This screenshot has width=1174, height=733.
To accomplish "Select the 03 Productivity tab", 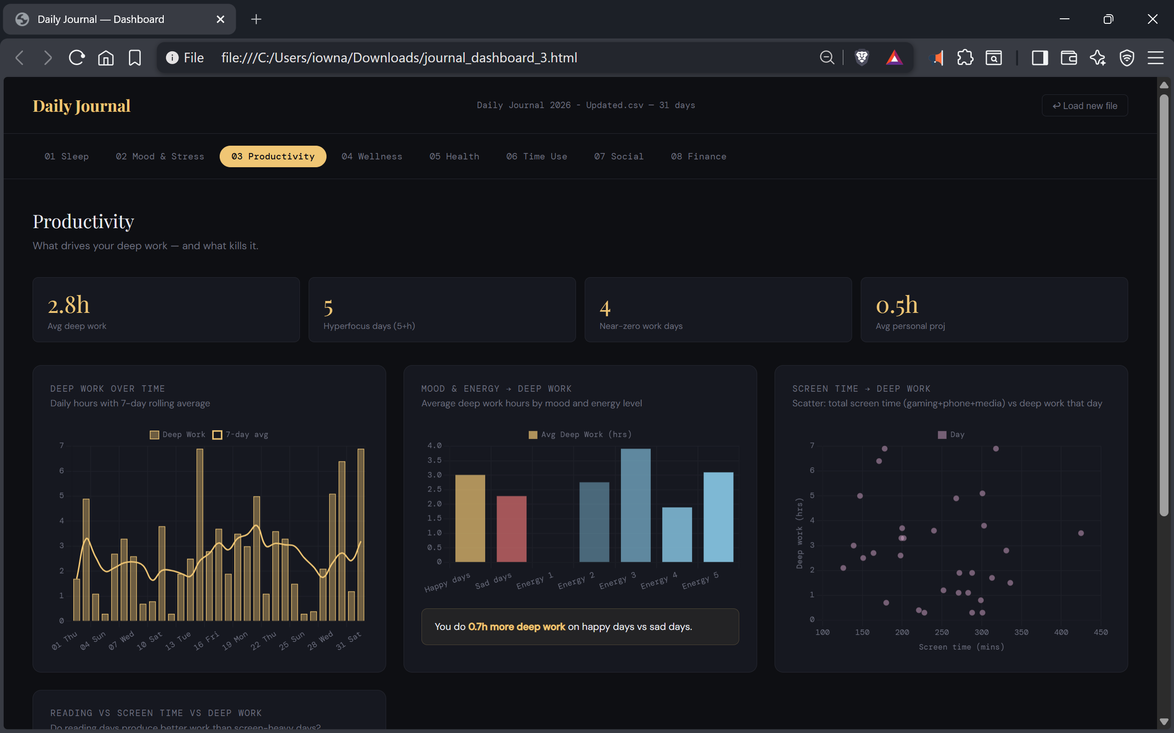I will pos(273,156).
